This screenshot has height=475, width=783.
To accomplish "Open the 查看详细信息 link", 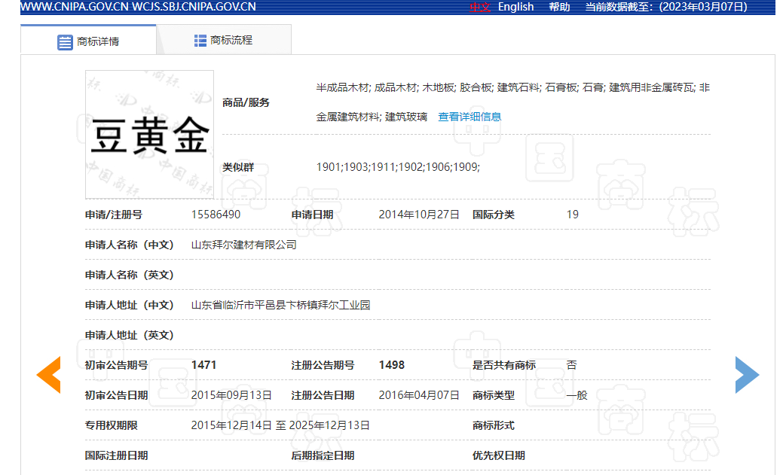I will tap(469, 117).
